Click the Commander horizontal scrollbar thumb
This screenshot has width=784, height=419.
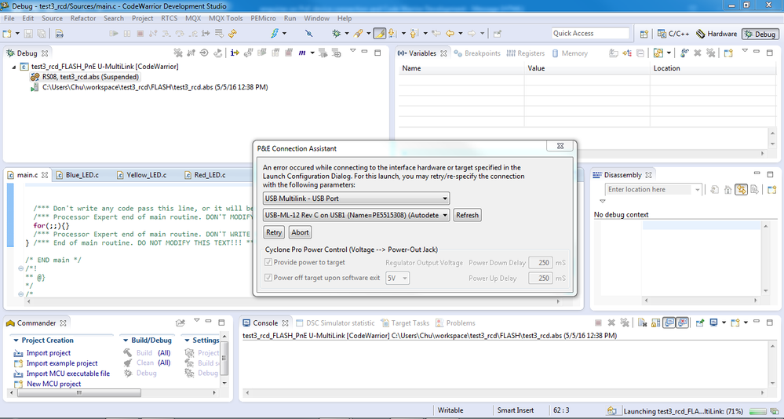point(79,393)
